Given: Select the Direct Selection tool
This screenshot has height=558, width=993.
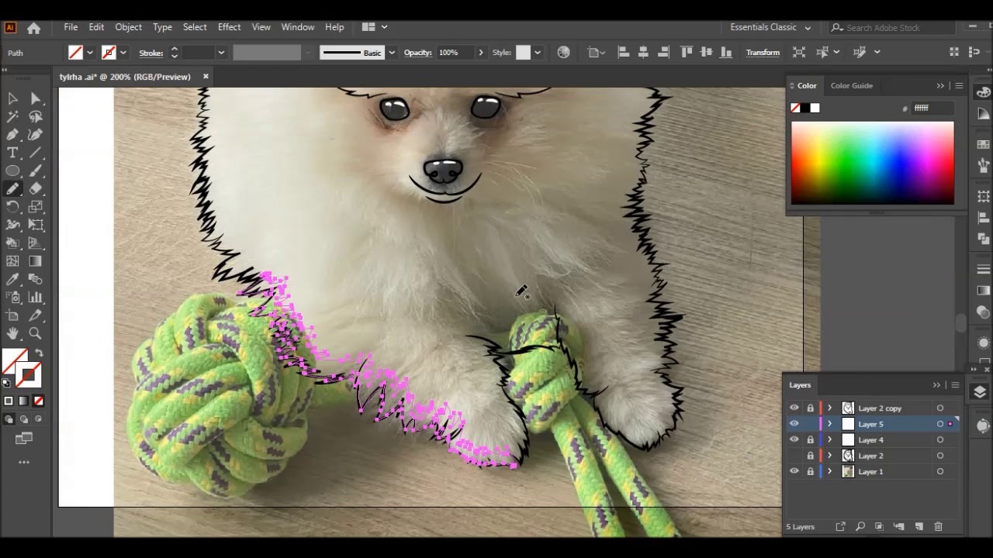Looking at the screenshot, I should coord(36,98).
